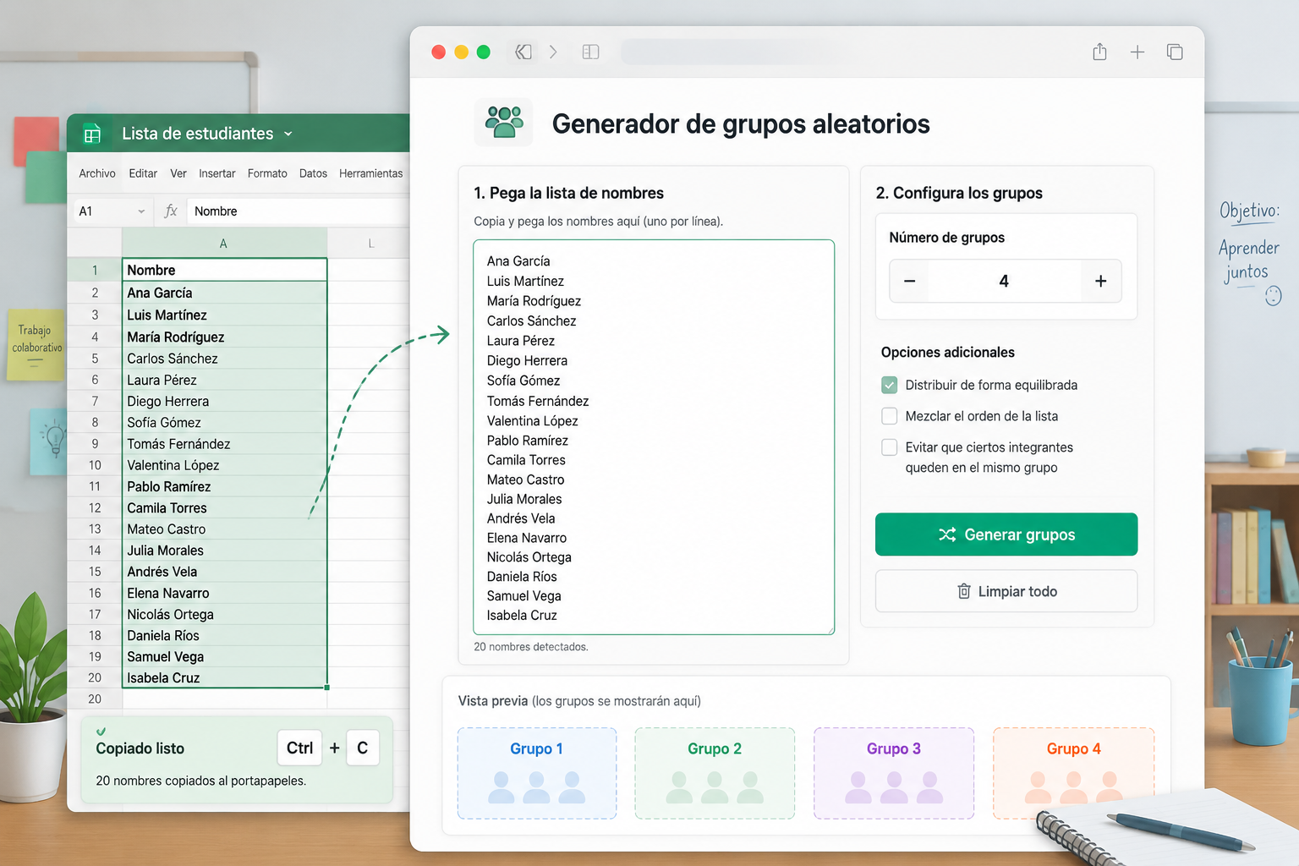The width and height of the screenshot is (1299, 866).
Task: Select spreadsheet cell Daniela Ríos
Action: click(x=224, y=635)
